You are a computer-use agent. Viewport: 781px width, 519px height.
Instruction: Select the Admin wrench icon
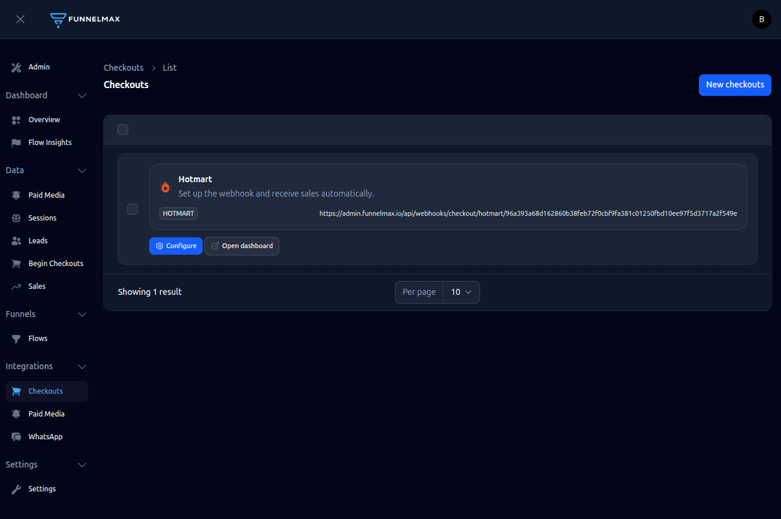click(16, 67)
